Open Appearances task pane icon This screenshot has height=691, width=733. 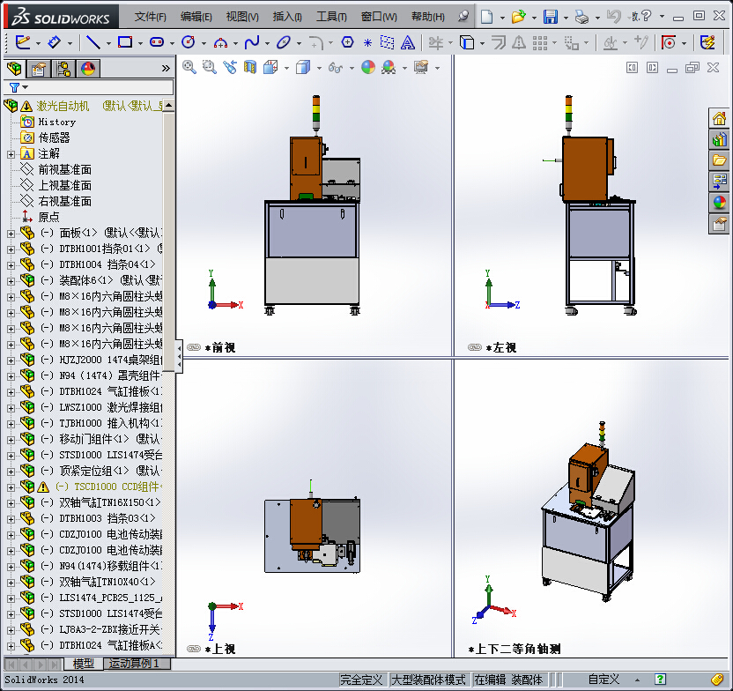coord(720,203)
